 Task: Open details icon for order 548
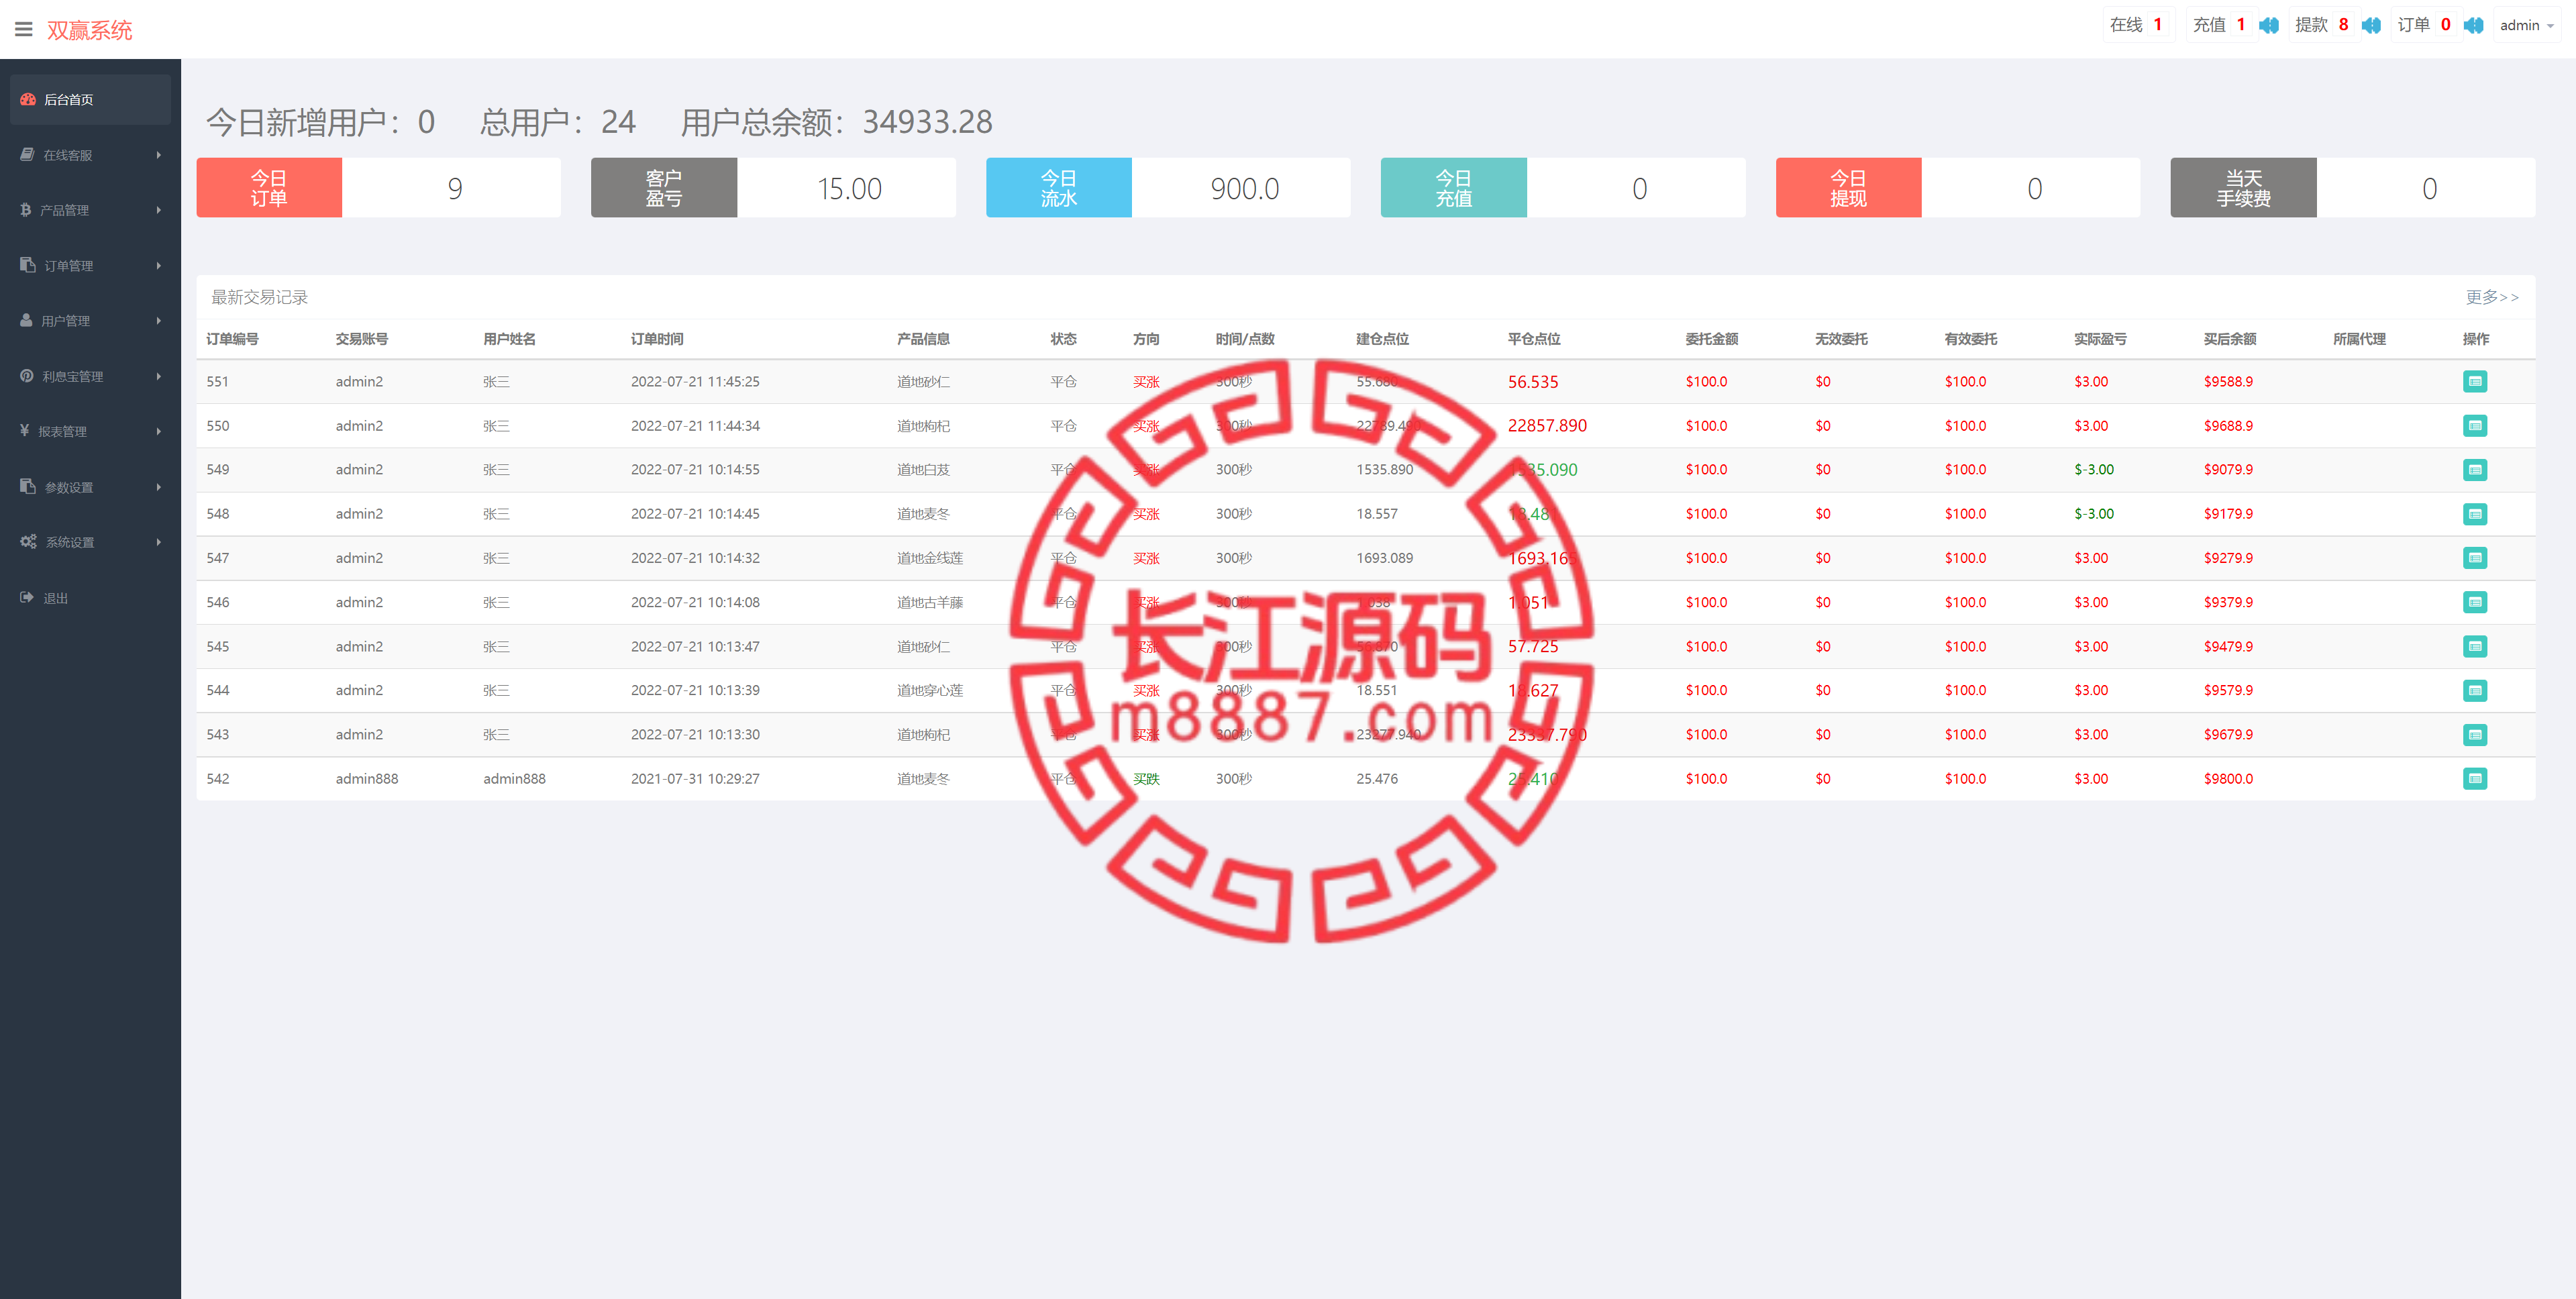click(x=2475, y=514)
